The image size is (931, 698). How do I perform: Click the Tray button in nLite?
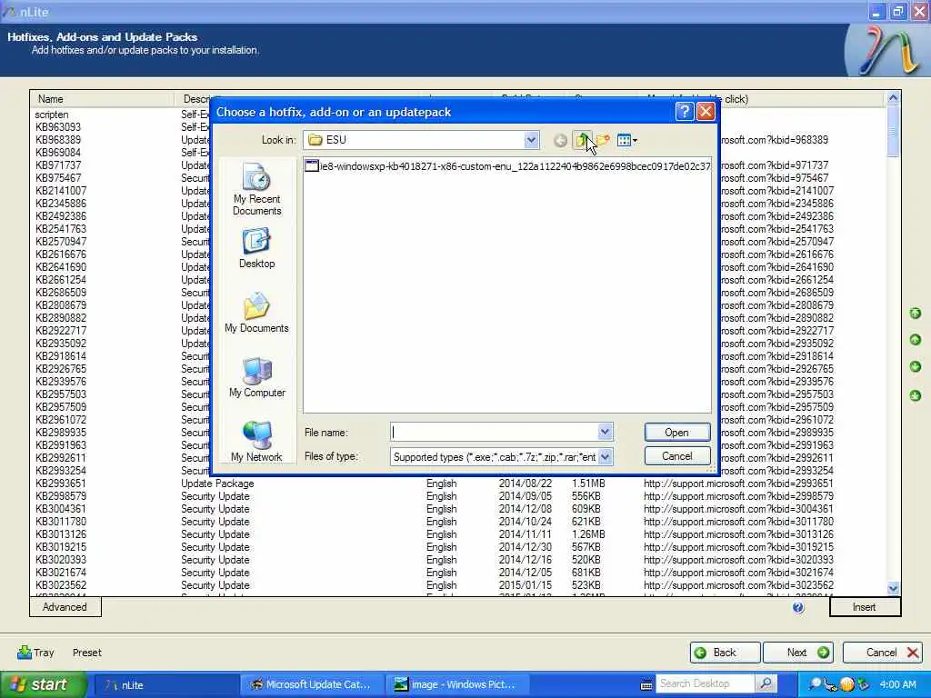[x=35, y=653]
